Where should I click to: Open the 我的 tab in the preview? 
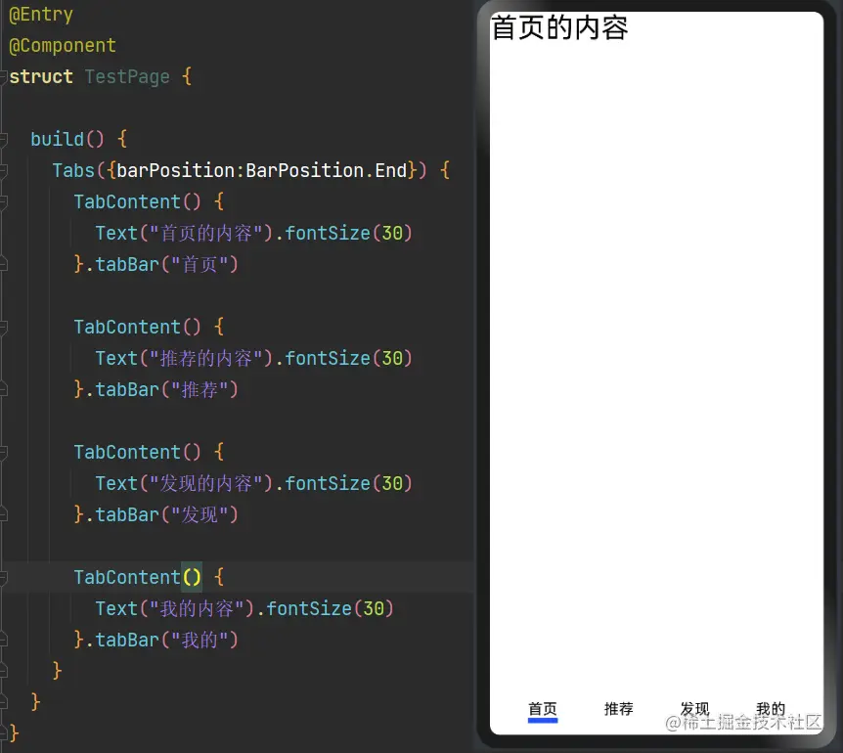coord(771,709)
